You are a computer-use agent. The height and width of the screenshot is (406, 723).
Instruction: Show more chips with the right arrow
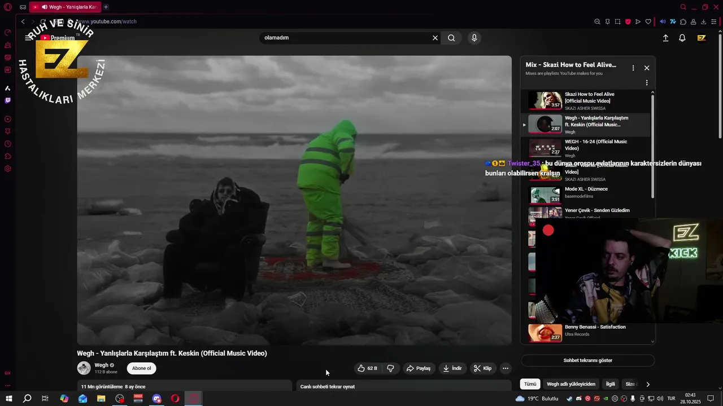648,384
